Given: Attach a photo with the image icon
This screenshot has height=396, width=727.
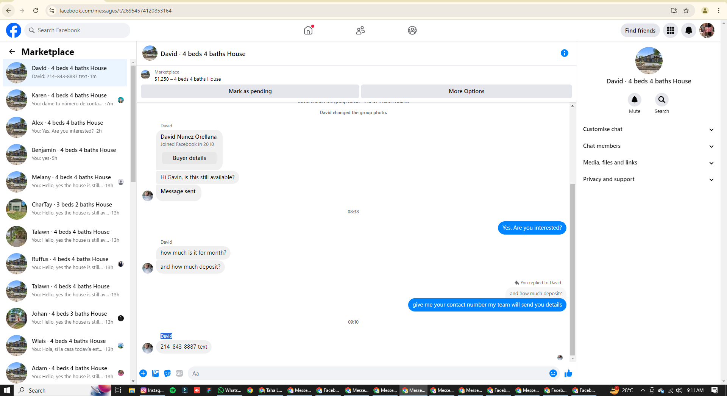Looking at the screenshot, I should 155,373.
